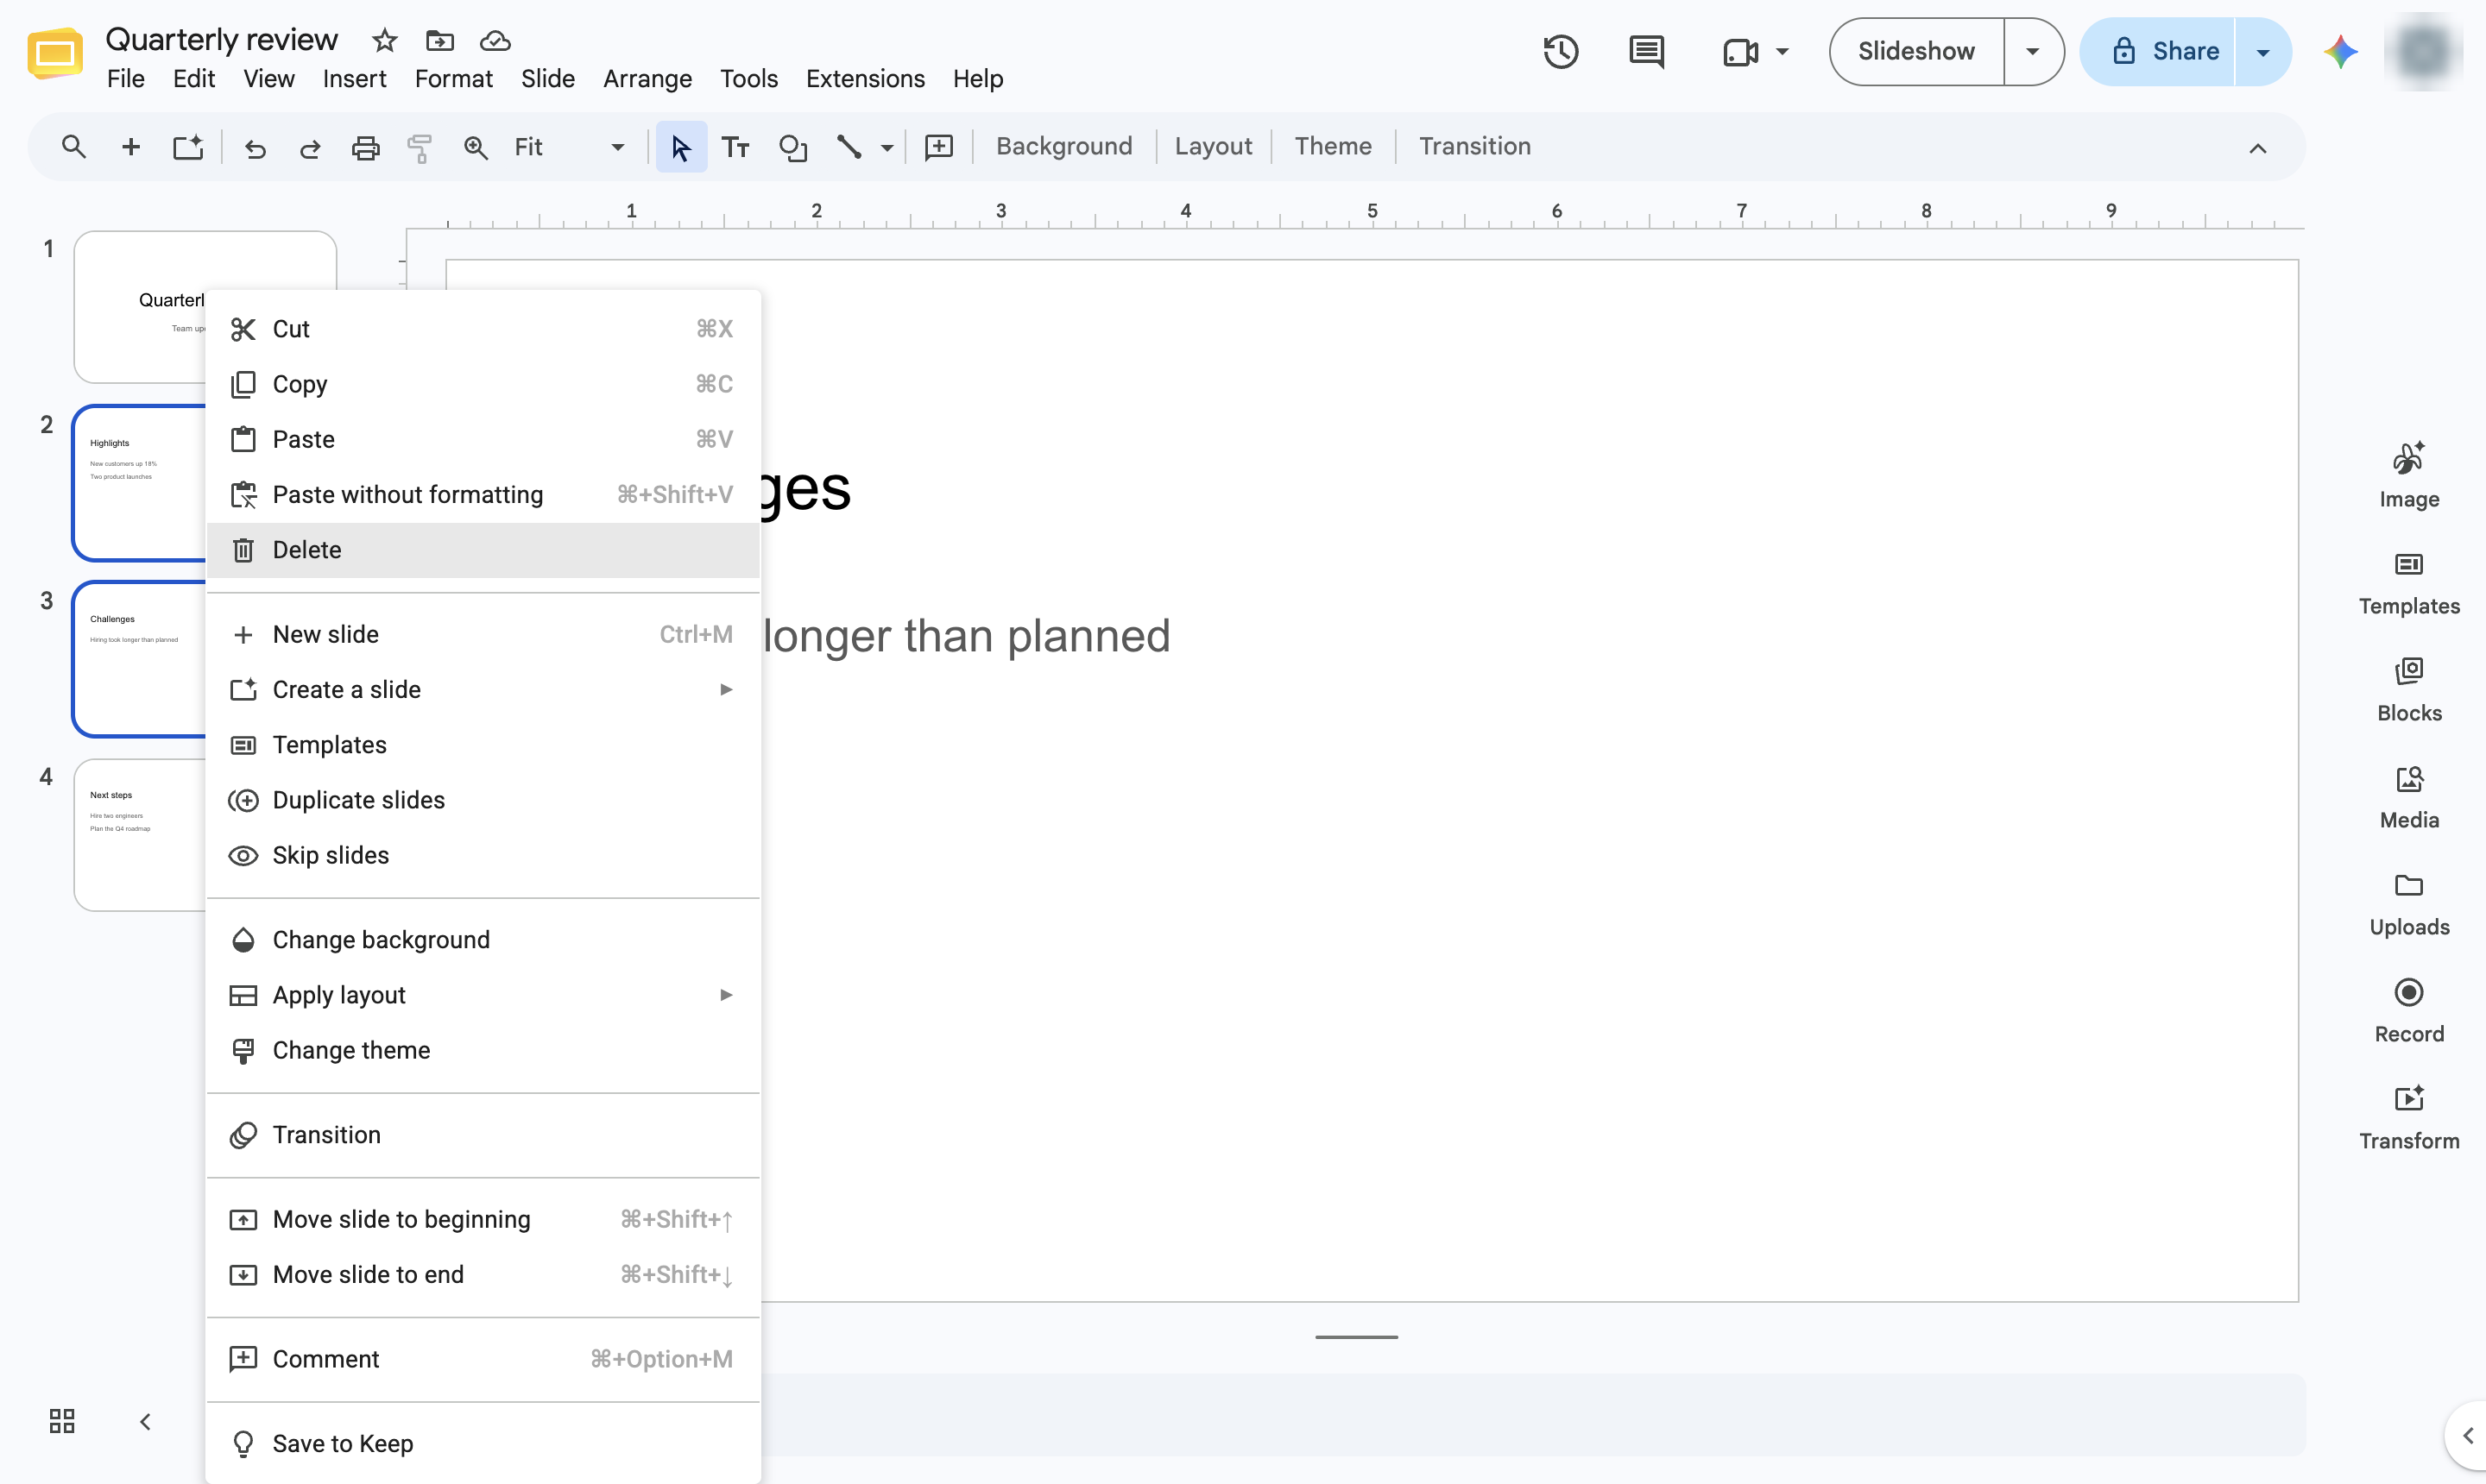
Task: Insert comment toolbar icon
Action: (x=938, y=148)
